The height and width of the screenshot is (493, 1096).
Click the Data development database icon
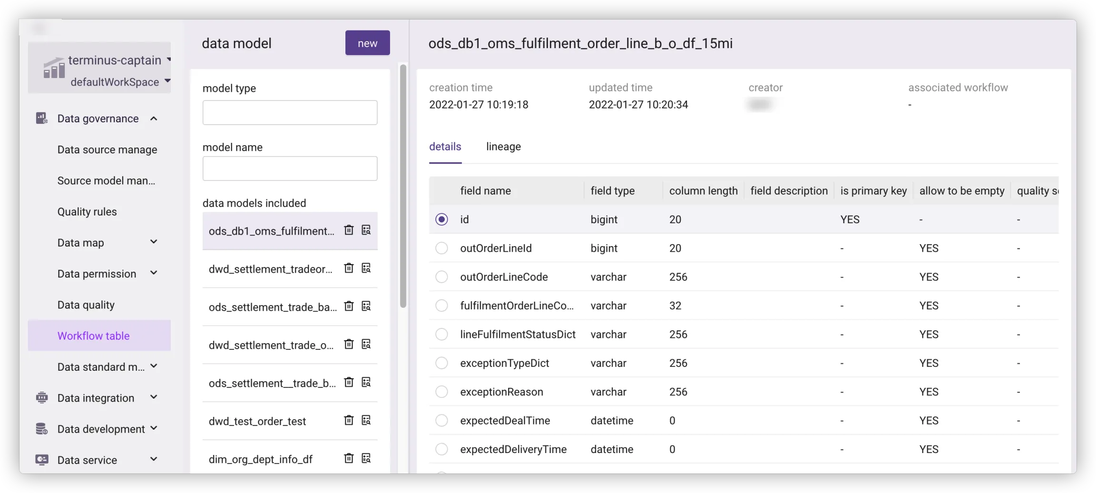pos(42,429)
